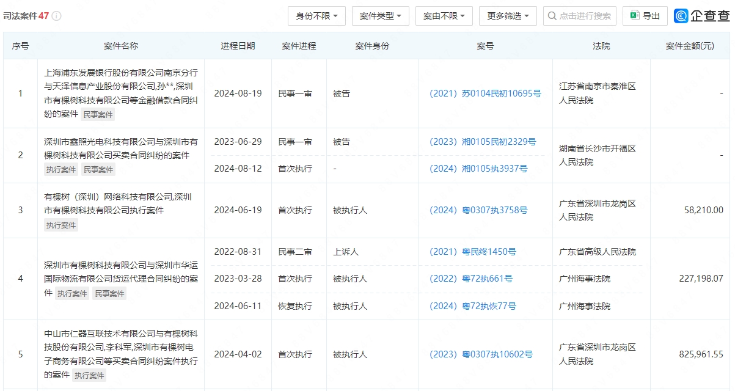Viewport: 735px width, 391px height.
Task: Click the 案件金额(元) column header
Action: click(x=690, y=46)
